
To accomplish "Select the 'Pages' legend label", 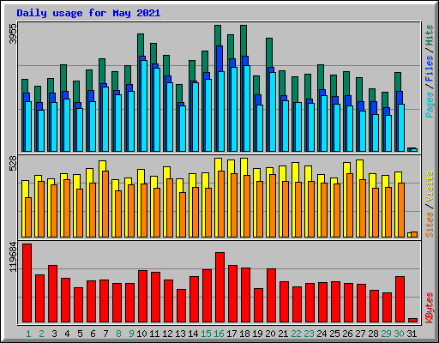I will (x=430, y=105).
